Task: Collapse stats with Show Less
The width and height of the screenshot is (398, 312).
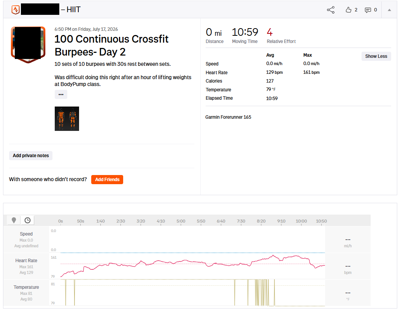Action: click(376, 56)
